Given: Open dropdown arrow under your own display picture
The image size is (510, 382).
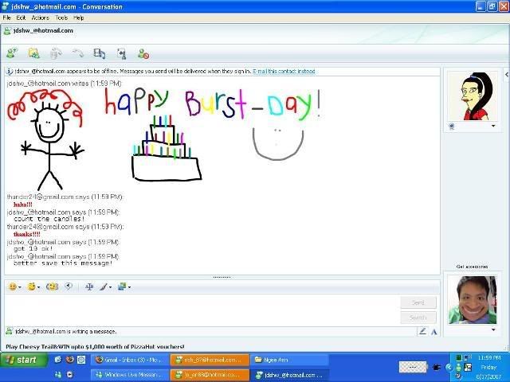Looking at the screenshot, I should pos(493,330).
